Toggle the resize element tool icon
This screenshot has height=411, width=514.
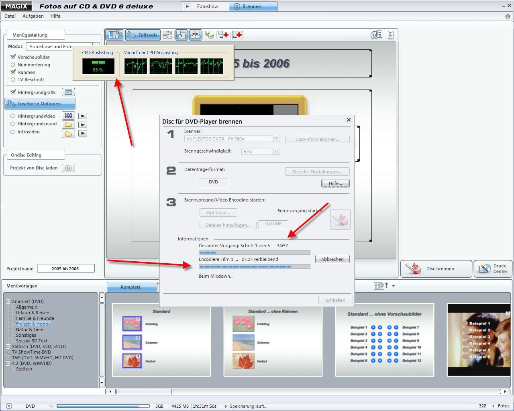(181, 35)
